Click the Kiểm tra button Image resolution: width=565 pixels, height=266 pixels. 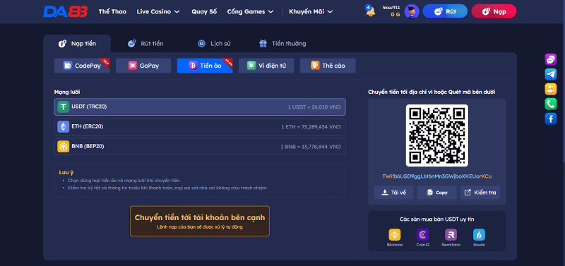coord(480,192)
